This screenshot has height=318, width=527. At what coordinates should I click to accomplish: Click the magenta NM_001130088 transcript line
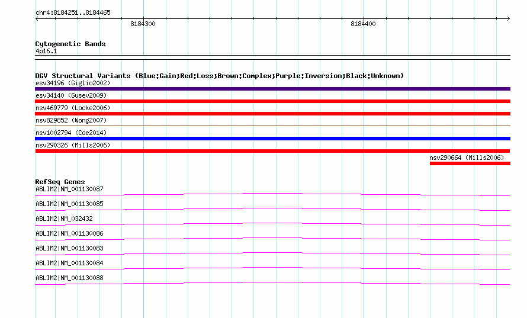tap(272, 283)
